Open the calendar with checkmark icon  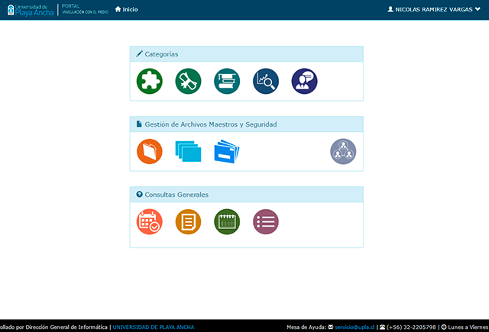(150, 222)
